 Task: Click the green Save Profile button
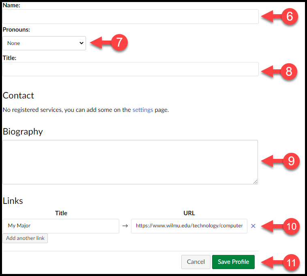233,262
